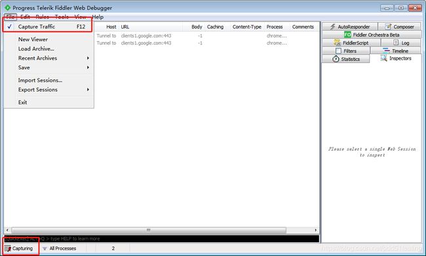This screenshot has width=426, height=256.
Task: Open the Rules menu
Action: click(43, 17)
